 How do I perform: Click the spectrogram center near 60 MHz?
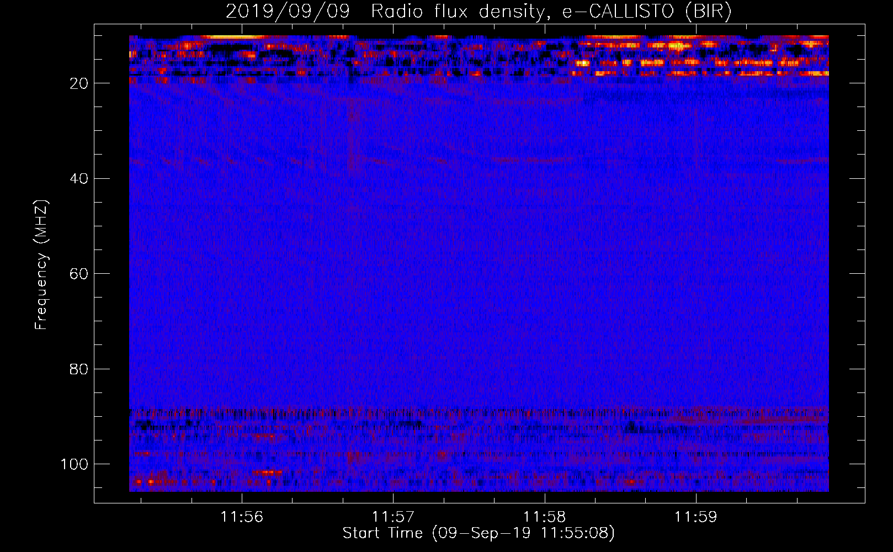coord(479,274)
